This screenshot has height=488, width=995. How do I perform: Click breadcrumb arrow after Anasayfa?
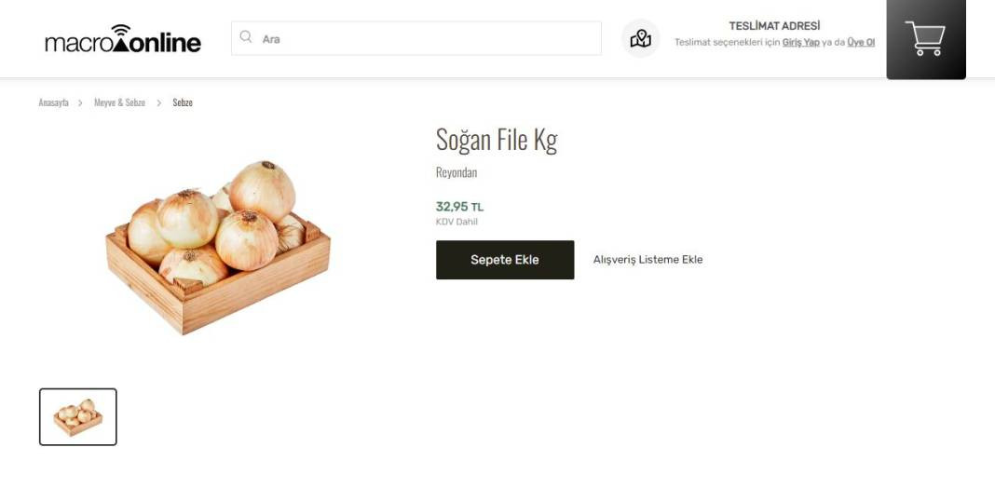[x=81, y=102]
